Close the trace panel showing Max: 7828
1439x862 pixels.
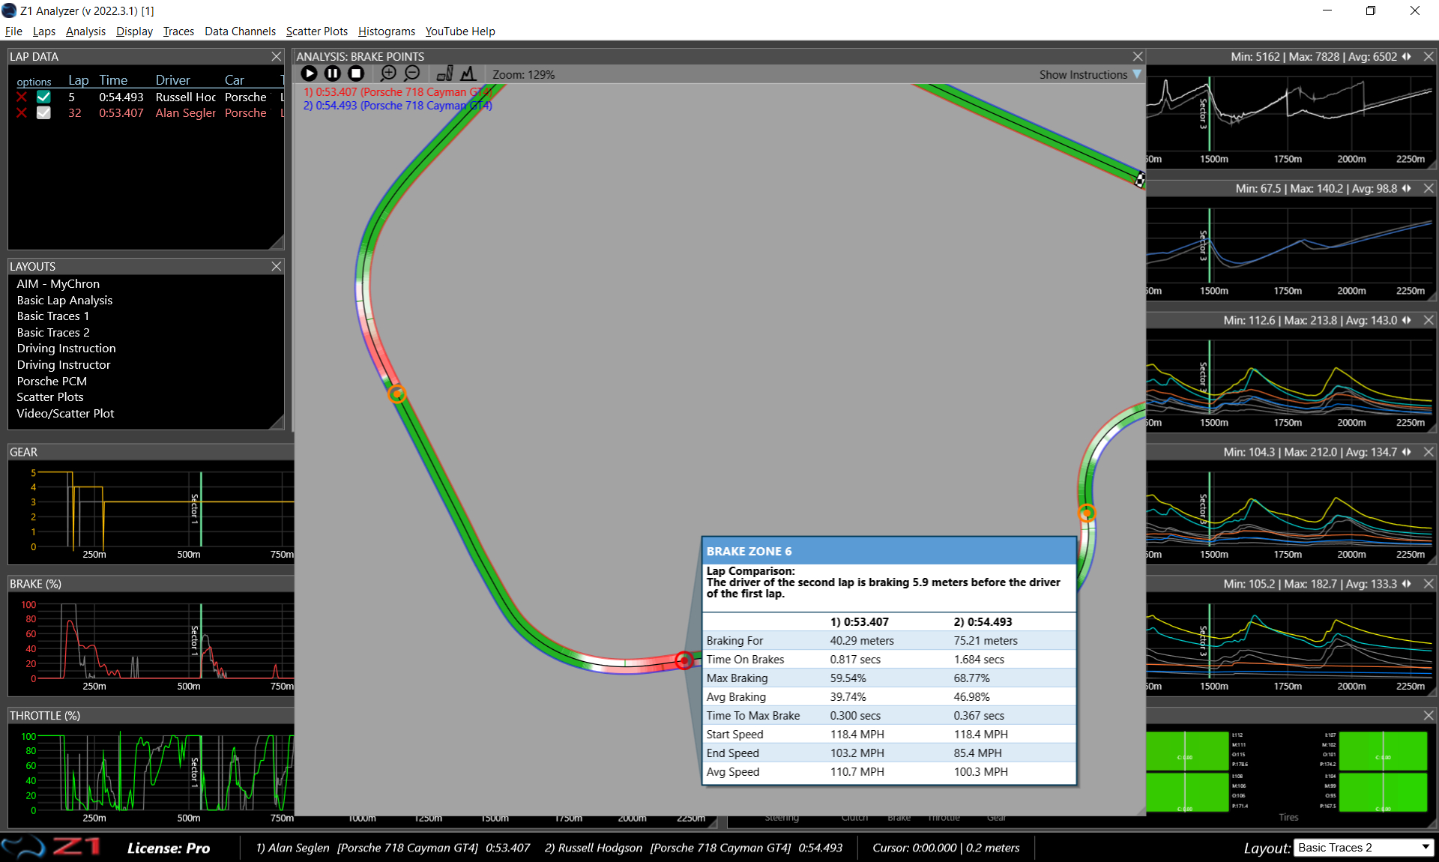coord(1429,56)
